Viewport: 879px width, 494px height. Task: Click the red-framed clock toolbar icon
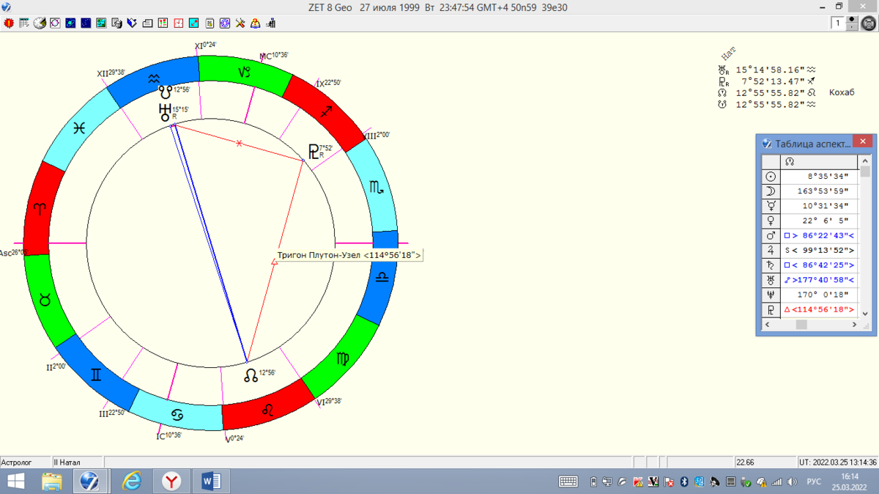coord(178,23)
